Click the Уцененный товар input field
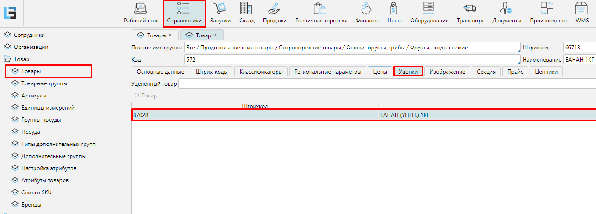This screenshot has width=596, height=214. pos(387,84)
